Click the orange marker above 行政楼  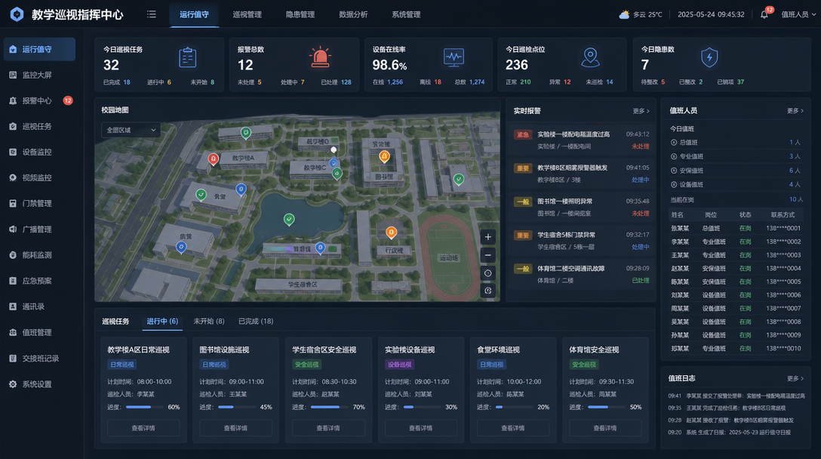[391, 232]
